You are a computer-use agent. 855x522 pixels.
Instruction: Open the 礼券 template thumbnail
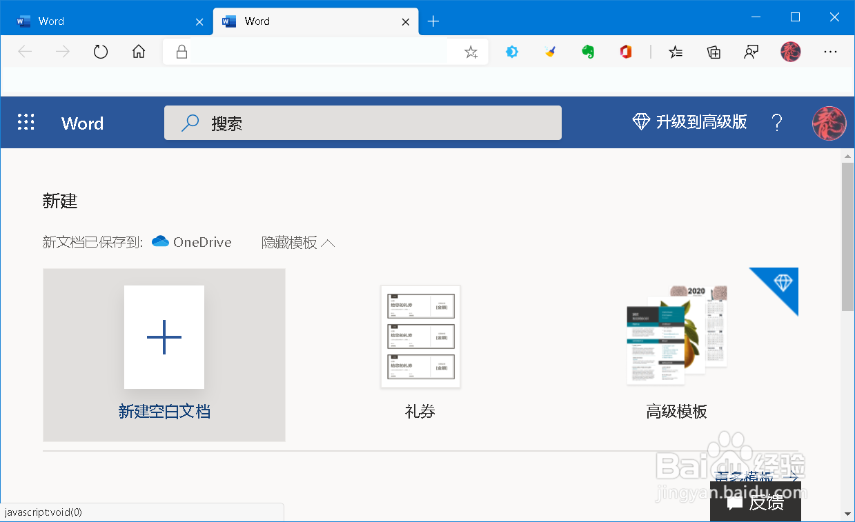[420, 337]
